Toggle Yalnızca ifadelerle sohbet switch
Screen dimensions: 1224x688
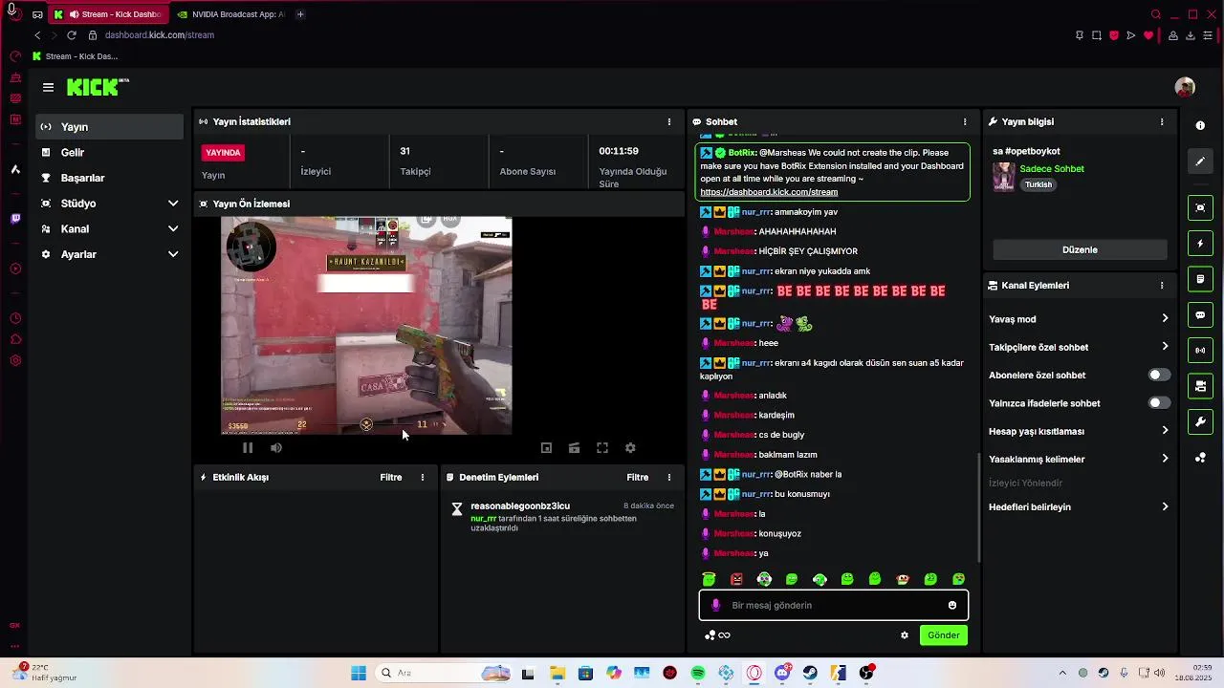coord(1159,403)
